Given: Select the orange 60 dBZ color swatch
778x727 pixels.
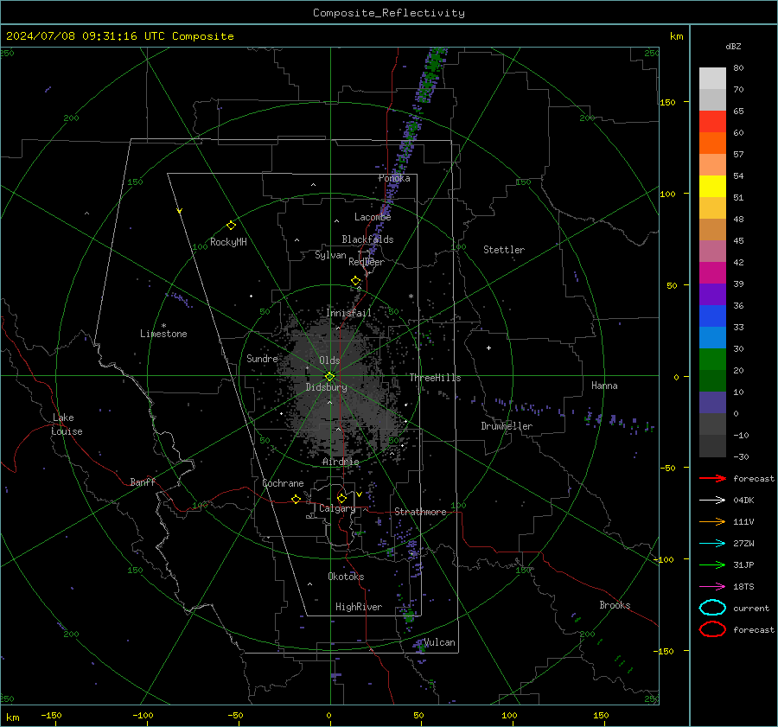Looking at the screenshot, I should coord(712,143).
